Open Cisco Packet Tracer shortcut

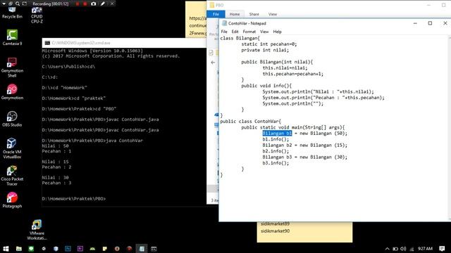coord(12,176)
